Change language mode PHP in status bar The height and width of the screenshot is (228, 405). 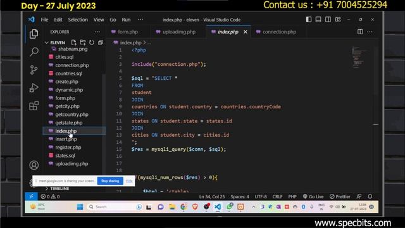[x=292, y=196]
